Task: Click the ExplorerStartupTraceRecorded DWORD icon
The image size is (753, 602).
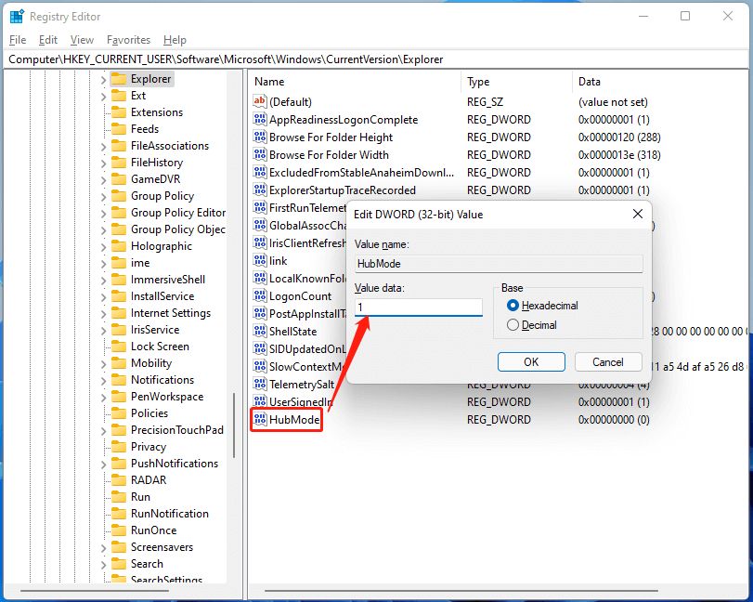Action: (x=260, y=190)
